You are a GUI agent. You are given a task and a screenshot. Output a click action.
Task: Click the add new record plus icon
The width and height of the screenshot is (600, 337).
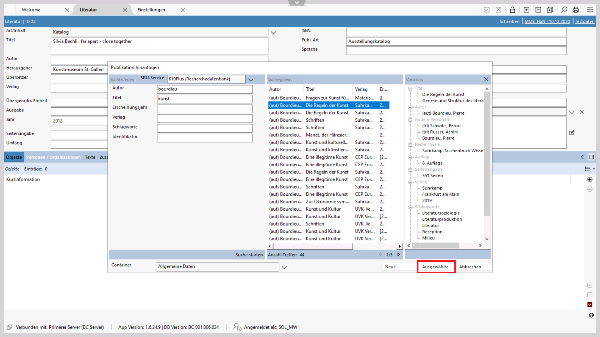coord(527,10)
